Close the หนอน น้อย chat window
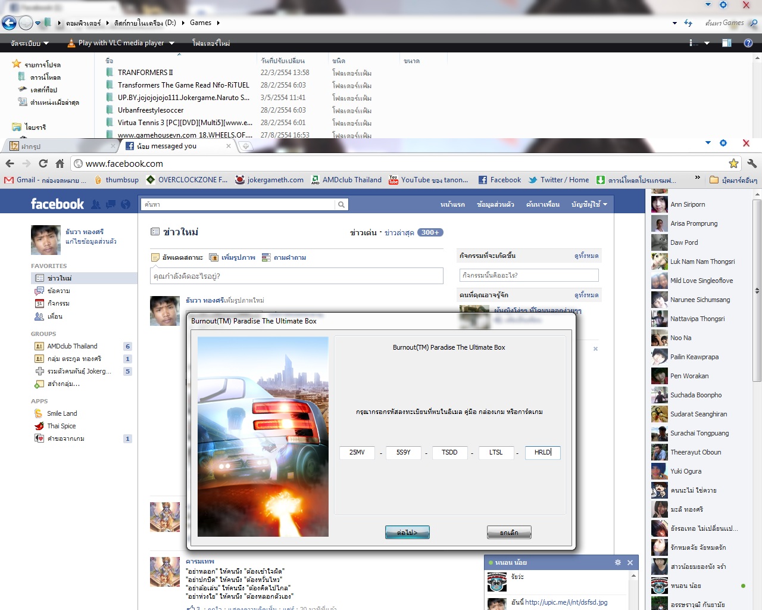Image resolution: width=762 pixels, height=610 pixels. (x=630, y=562)
